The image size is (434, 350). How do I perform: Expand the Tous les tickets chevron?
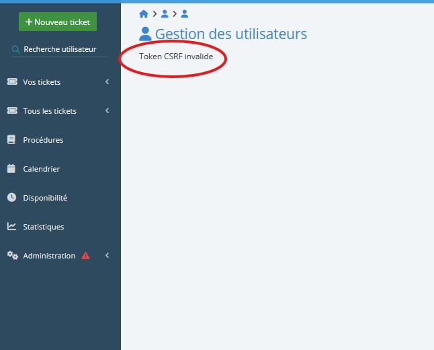tap(107, 111)
